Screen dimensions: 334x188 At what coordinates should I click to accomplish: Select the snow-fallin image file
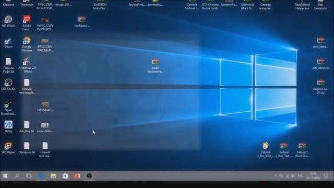45,127
